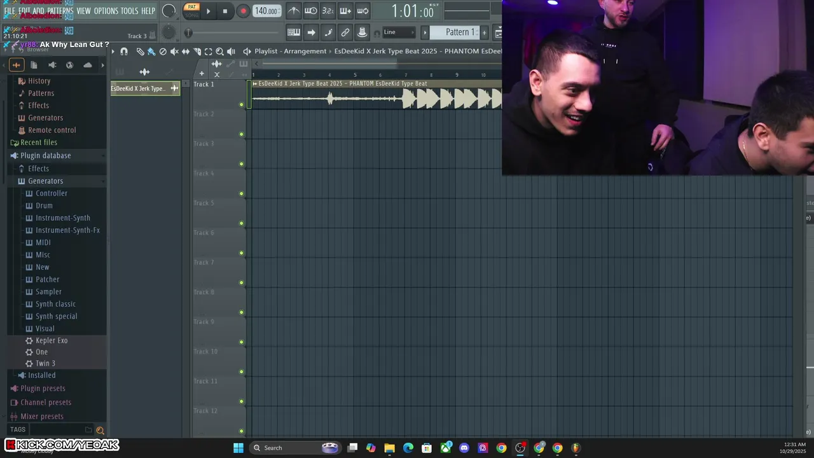Viewport: 814px width, 458px height.
Task: Toggle playlist snap magnet icon
Action: point(124,52)
